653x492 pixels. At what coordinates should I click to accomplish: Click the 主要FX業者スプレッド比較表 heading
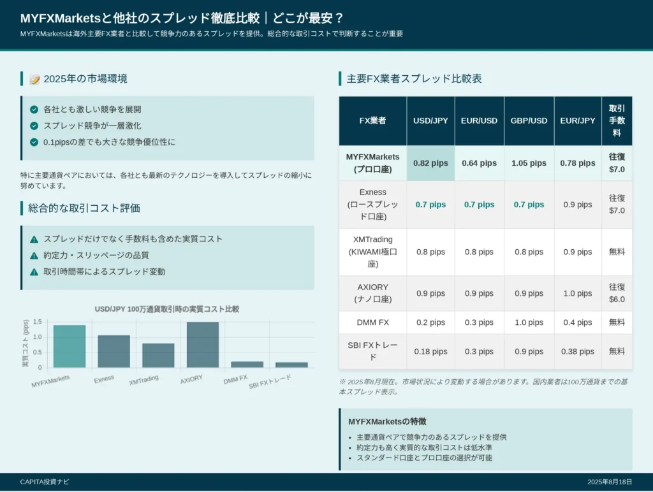click(x=414, y=78)
